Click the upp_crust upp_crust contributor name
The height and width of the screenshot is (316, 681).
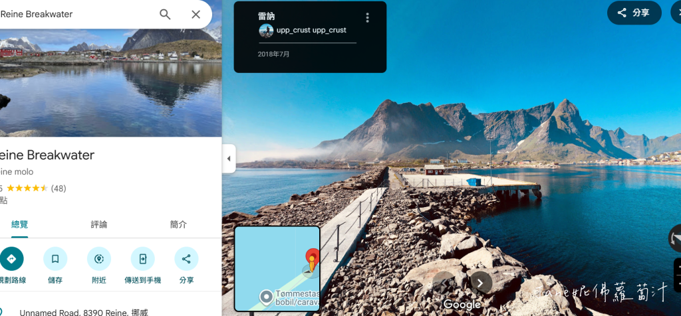click(311, 31)
